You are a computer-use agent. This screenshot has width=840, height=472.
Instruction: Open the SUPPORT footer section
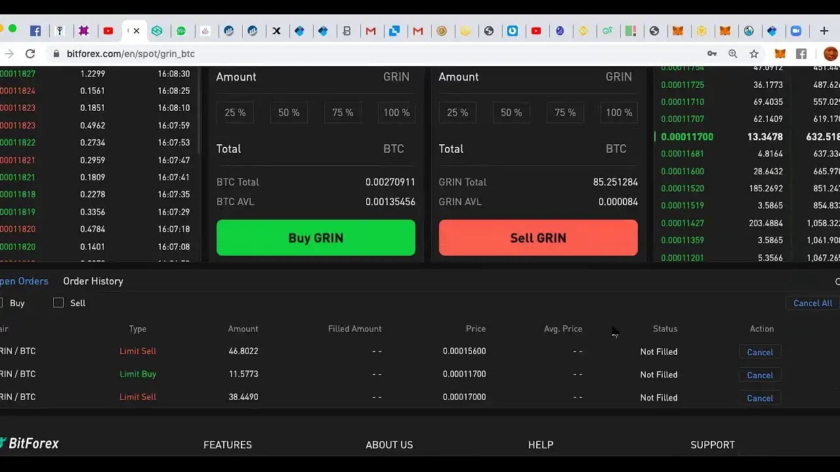[x=713, y=444]
